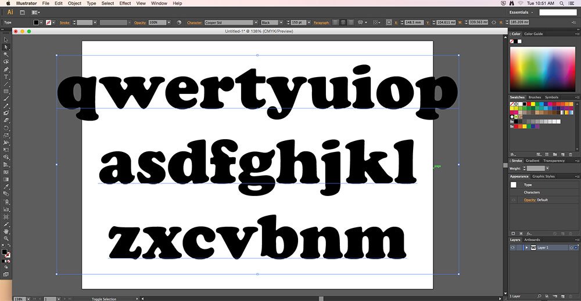This screenshot has height=301, width=581.
Task: Select the Rotate tool
Action: [x=6, y=128]
